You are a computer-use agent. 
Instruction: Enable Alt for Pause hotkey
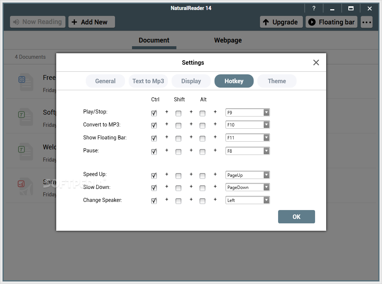(x=202, y=152)
